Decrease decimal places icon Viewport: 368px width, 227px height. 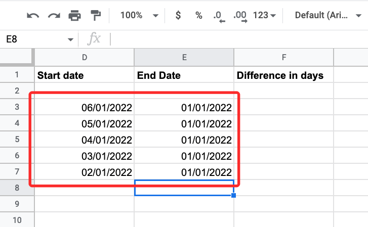pyautogui.click(x=219, y=16)
